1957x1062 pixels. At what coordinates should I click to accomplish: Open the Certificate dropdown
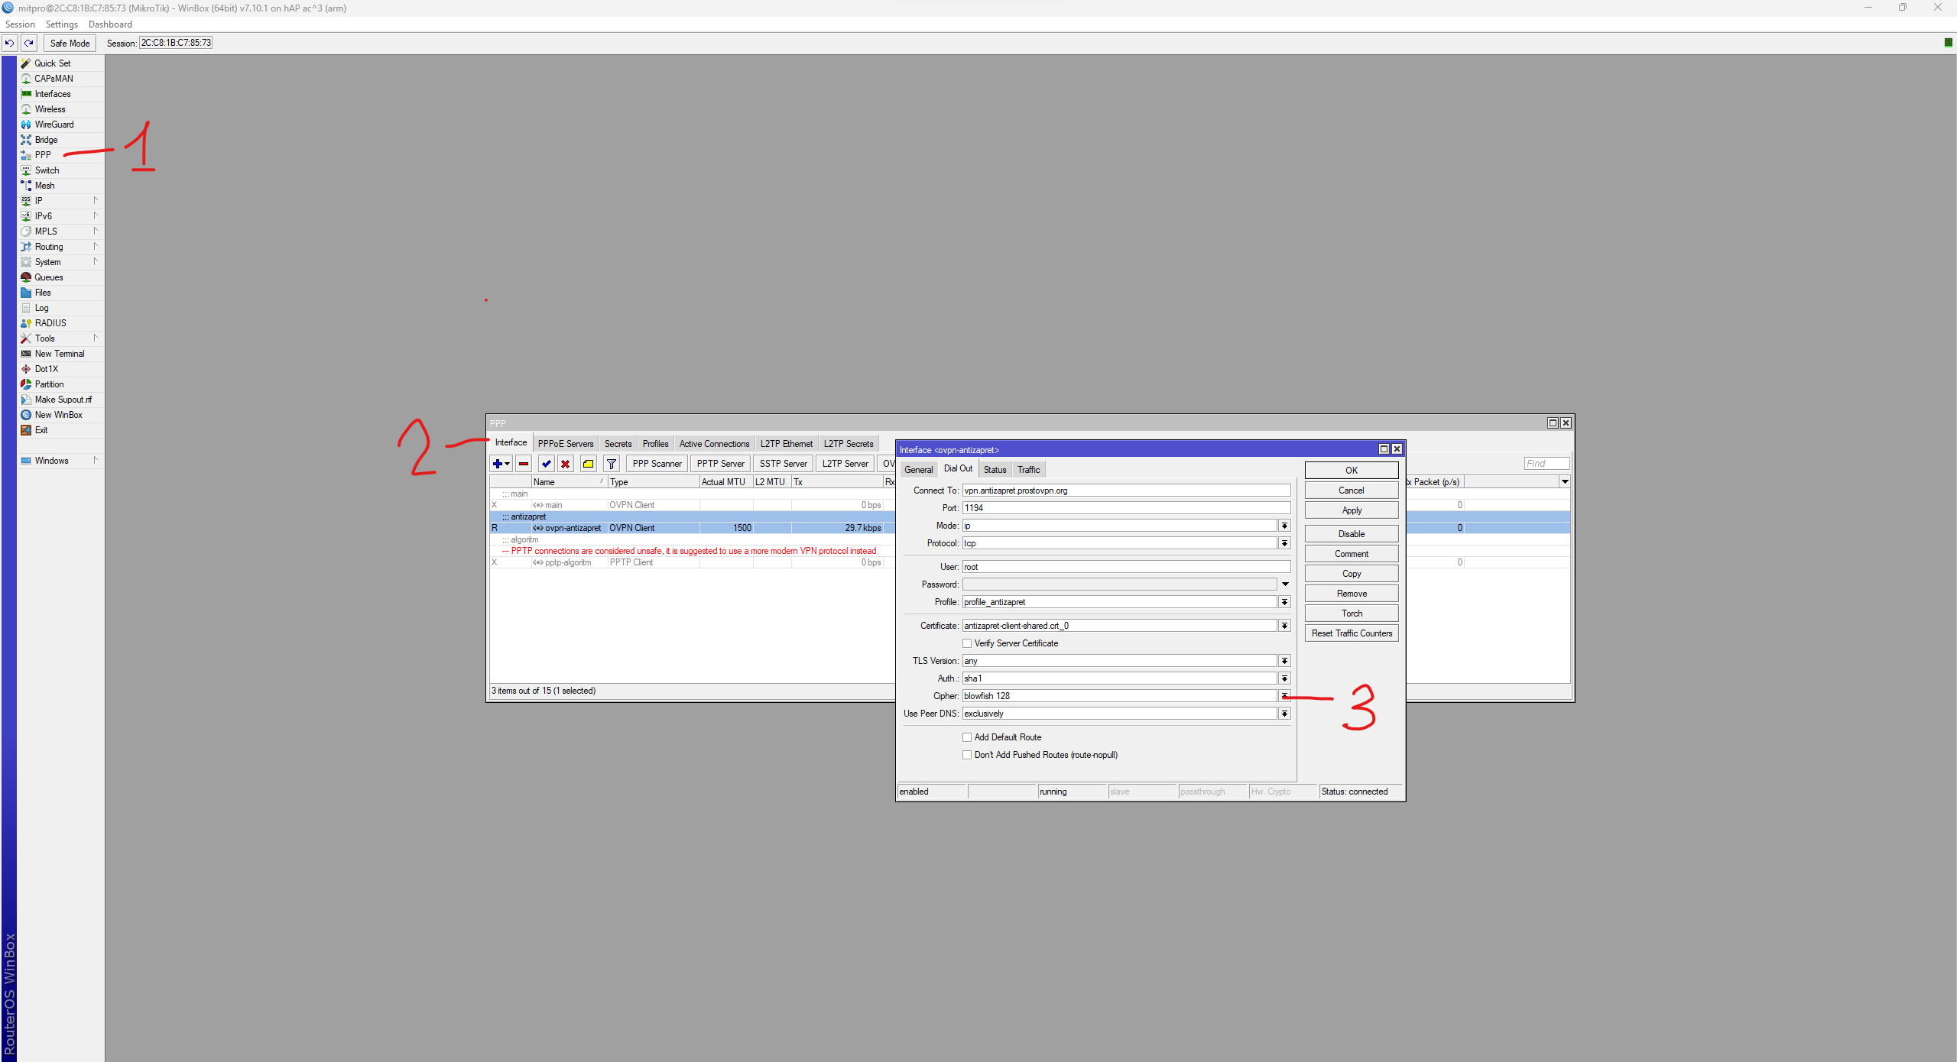click(1284, 626)
